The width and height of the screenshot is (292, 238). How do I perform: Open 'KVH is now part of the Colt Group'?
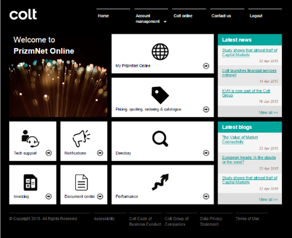pyautogui.click(x=246, y=93)
